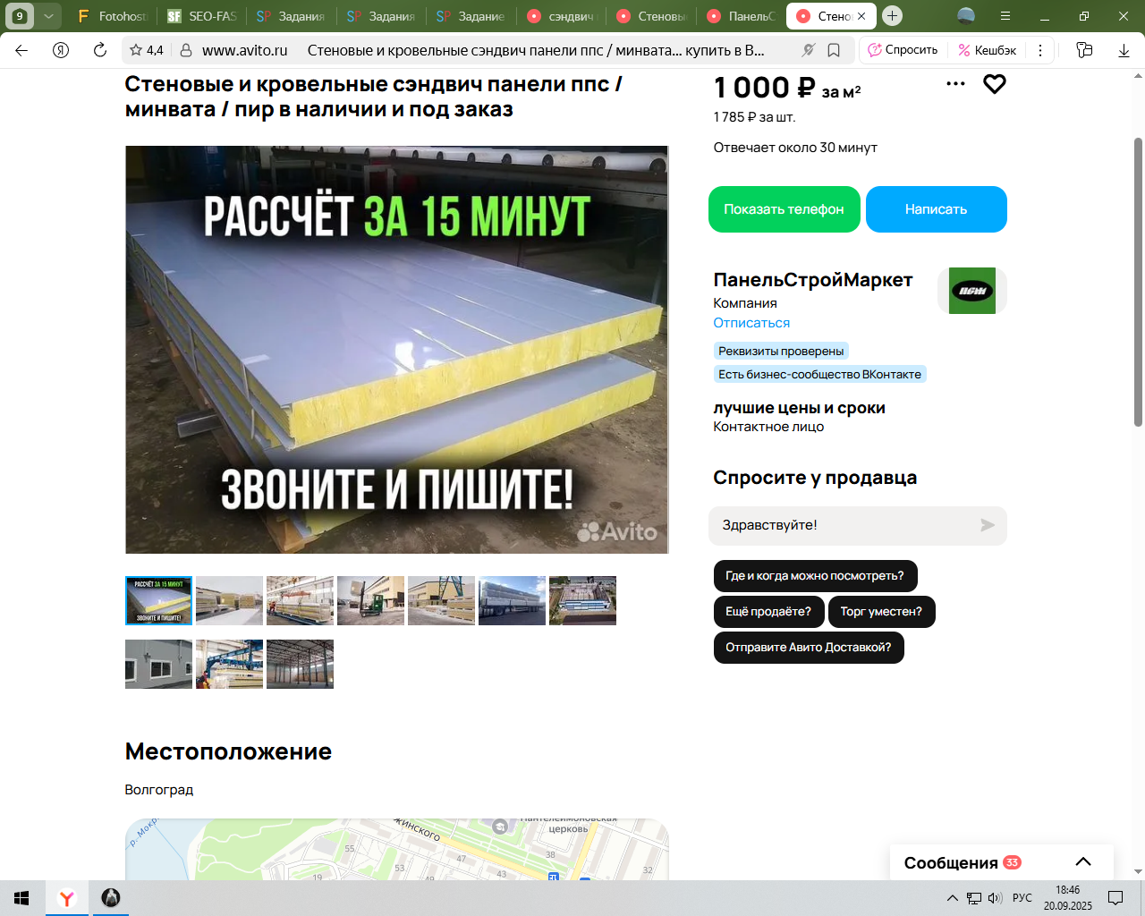Switch to the сэндвич tab
The image size is (1145, 916).
pyautogui.click(x=562, y=16)
